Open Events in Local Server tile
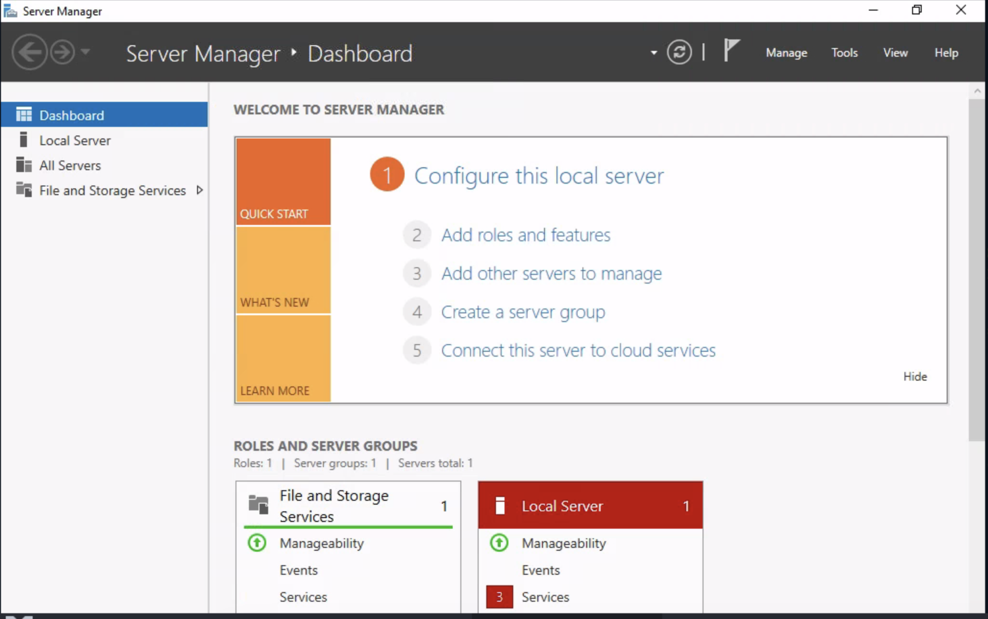Image resolution: width=988 pixels, height=619 pixels. point(541,570)
